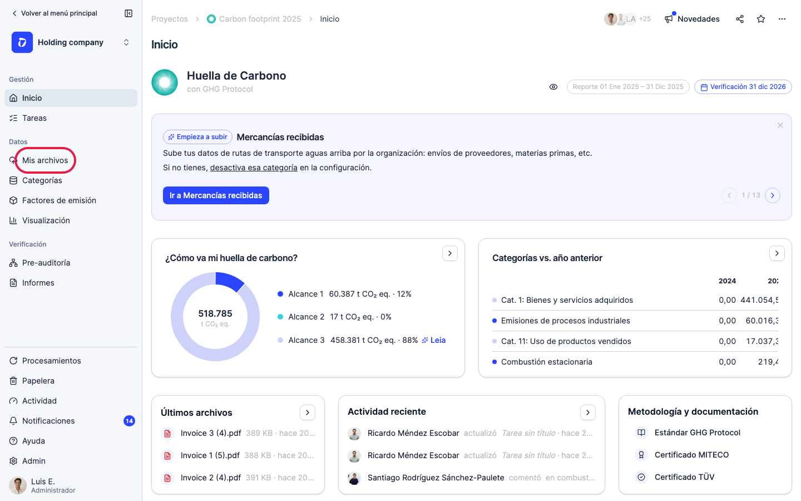Open Mis archivos in sidebar
This screenshot has height=501, width=801.
point(45,160)
